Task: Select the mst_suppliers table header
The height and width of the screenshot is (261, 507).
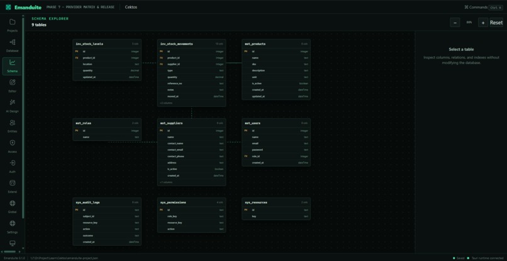Action: 192,123
